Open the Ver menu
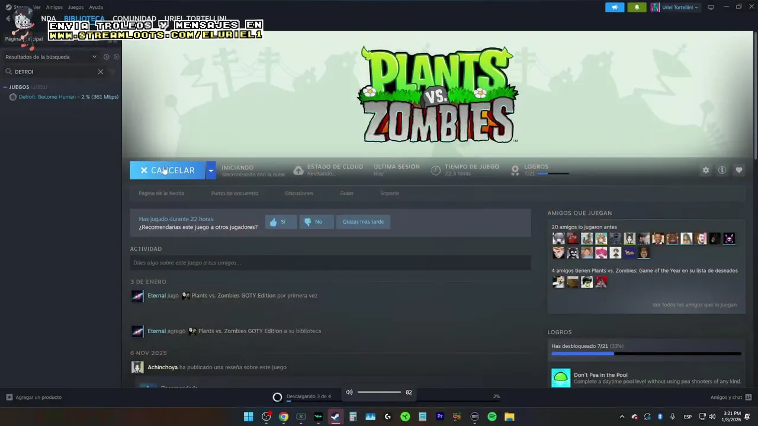 37,7
